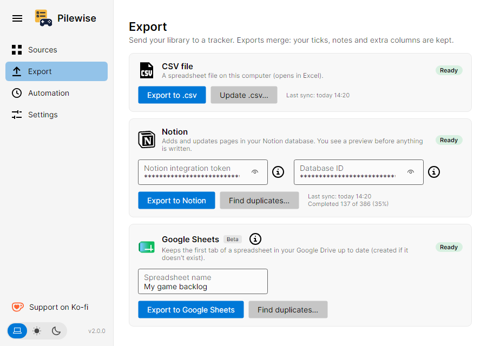Open info for Notion integration token
Viewport: 487px width, 346px height.
pos(278,172)
